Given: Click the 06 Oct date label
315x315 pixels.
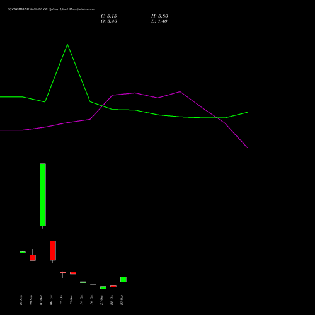Looking at the screenshot, I should coord(51,300).
